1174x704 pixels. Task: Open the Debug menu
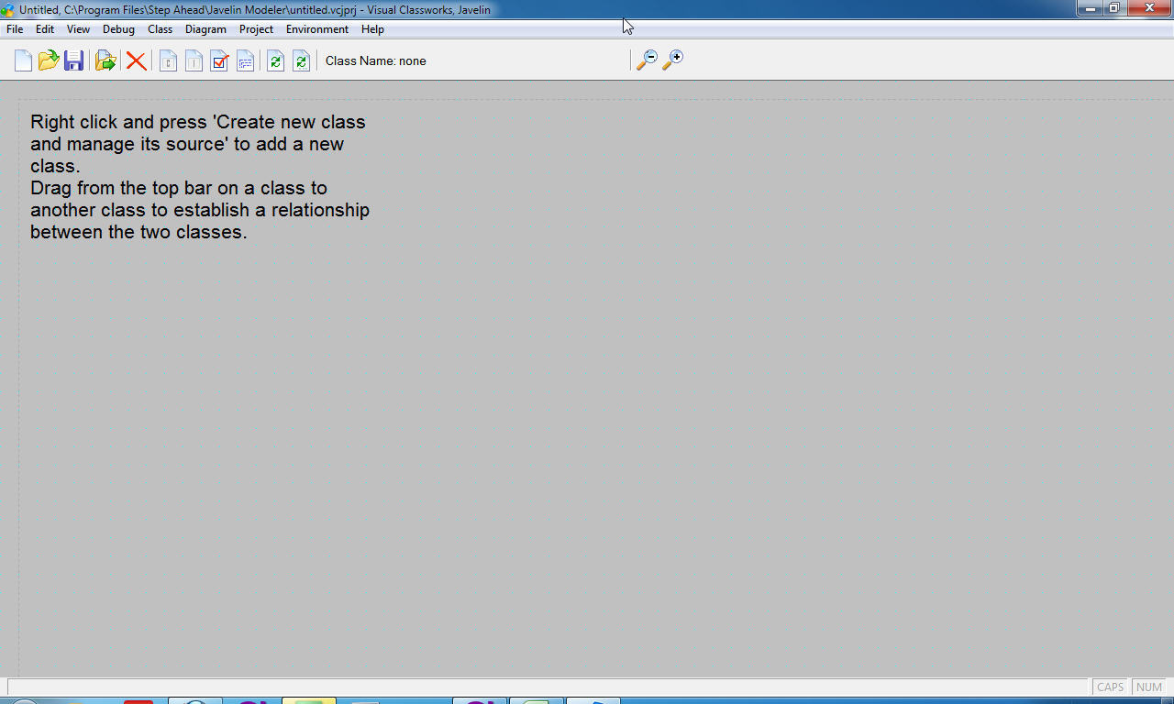118,29
